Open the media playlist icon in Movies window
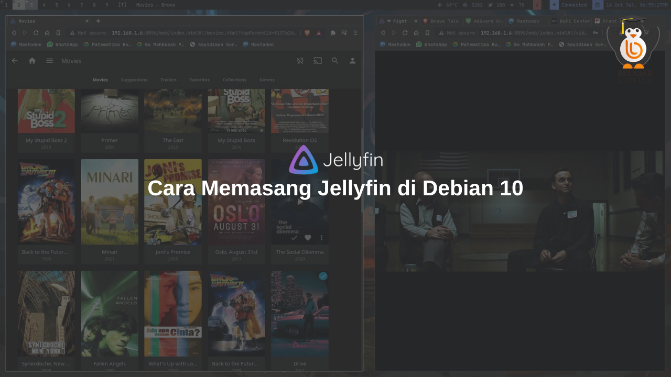 [x=344, y=32]
